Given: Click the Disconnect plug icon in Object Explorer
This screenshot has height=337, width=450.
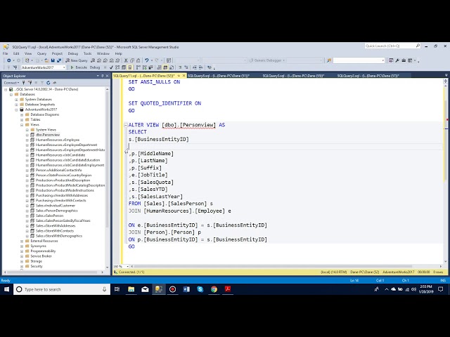Looking at the screenshot, I should pos(30,83).
